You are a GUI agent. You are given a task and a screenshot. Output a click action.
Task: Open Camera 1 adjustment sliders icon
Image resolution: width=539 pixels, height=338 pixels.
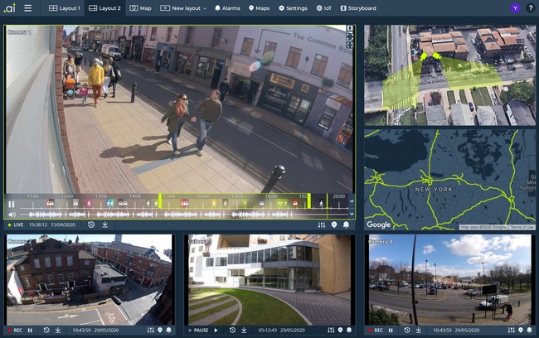coord(321,225)
